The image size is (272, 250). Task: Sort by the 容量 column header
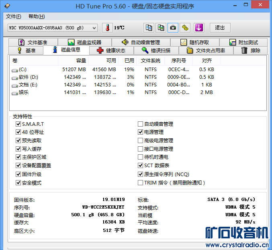pos(81,60)
